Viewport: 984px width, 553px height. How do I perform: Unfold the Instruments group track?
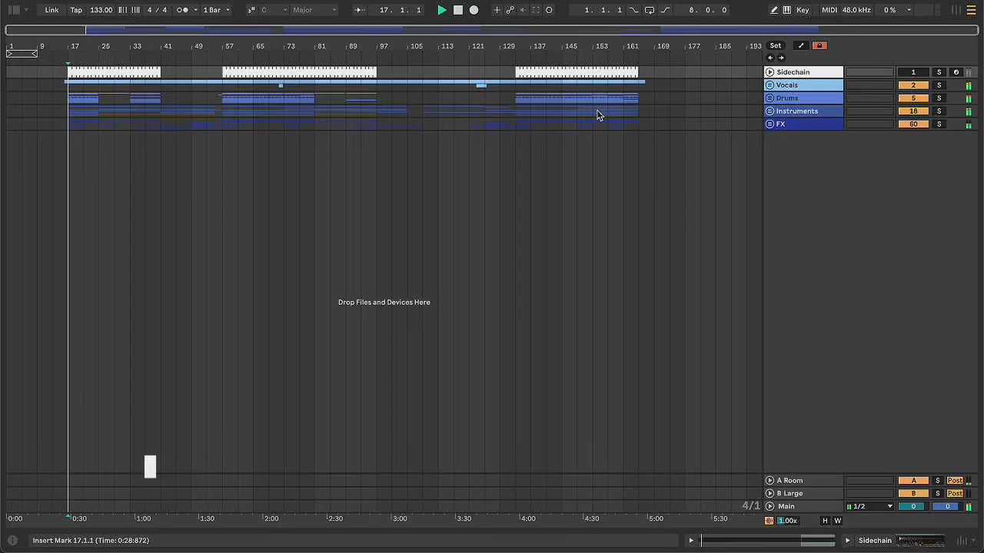pyautogui.click(x=770, y=111)
